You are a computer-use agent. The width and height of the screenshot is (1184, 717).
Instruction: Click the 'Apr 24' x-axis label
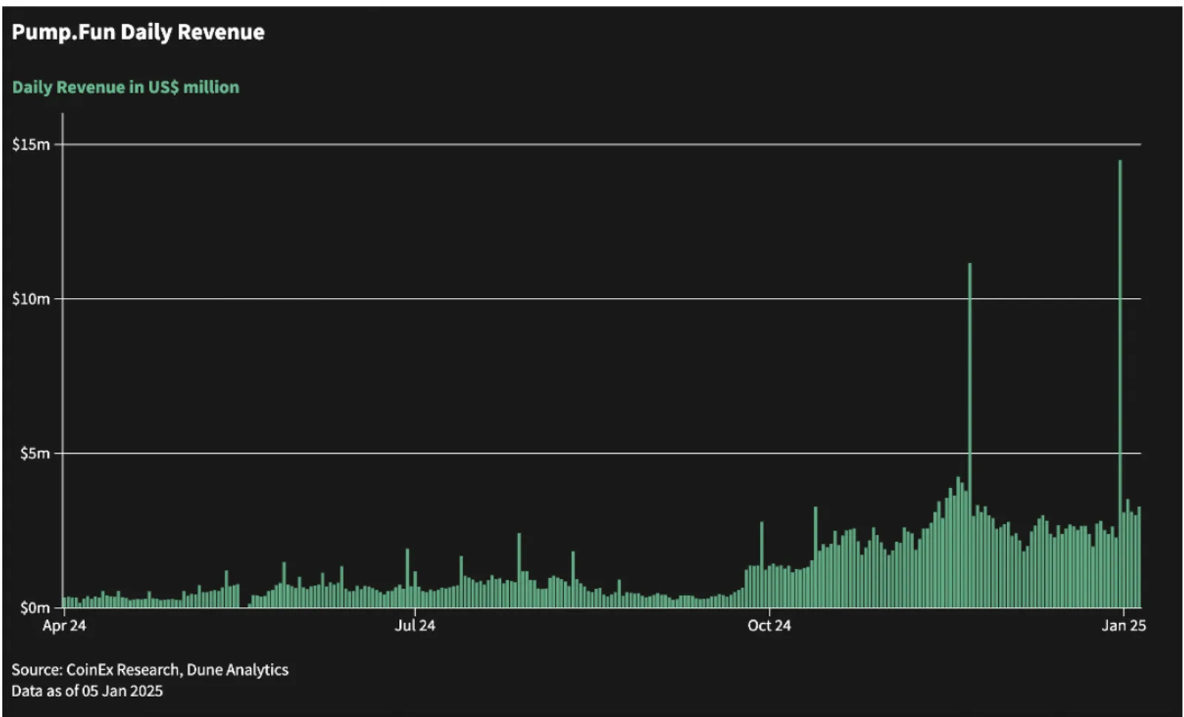click(64, 625)
